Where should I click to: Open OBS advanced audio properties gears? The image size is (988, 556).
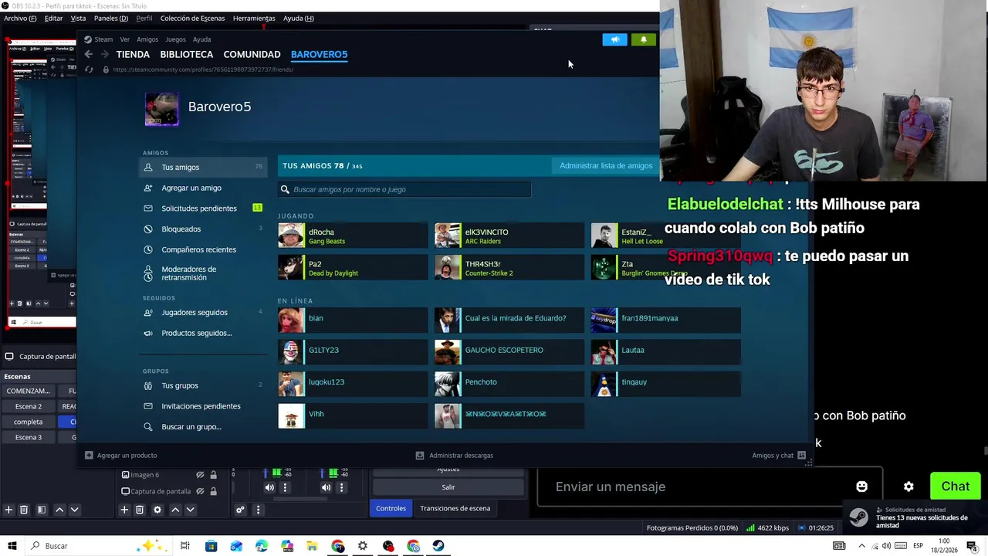coord(240,510)
